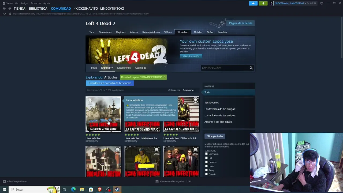
Task: Open the Reseñas tab
Action: [x=222, y=32]
